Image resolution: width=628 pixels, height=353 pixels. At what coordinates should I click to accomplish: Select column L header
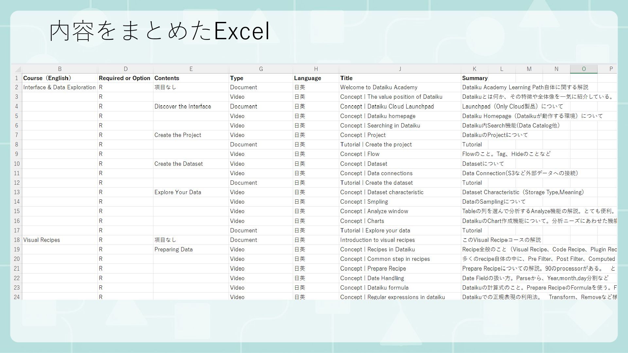coord(502,69)
